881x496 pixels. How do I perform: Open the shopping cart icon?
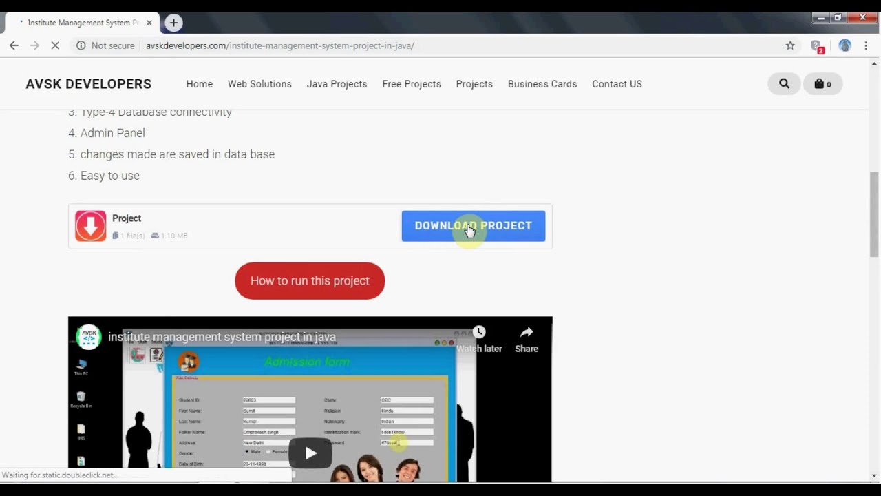(823, 84)
